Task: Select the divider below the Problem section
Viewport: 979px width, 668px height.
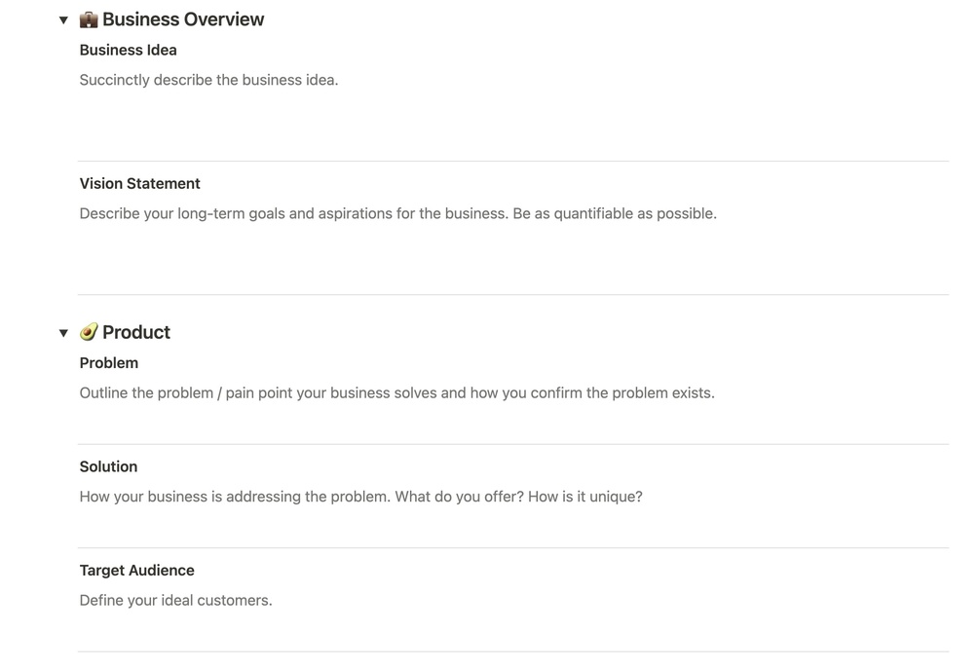Action: (x=512, y=444)
